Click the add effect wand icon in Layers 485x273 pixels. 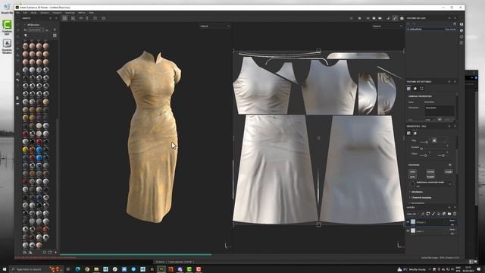click(423, 214)
